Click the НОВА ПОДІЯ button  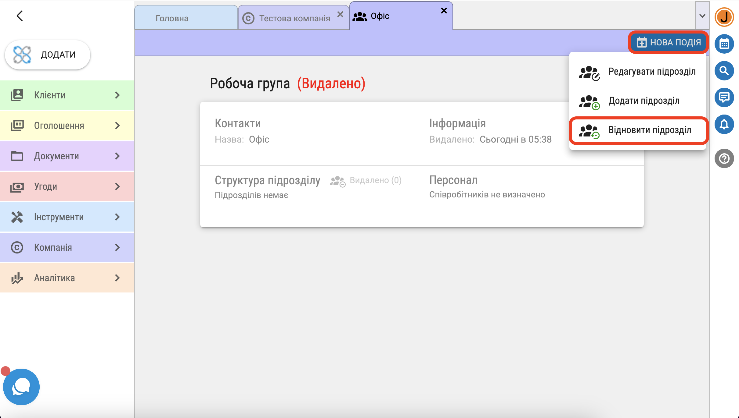click(669, 42)
